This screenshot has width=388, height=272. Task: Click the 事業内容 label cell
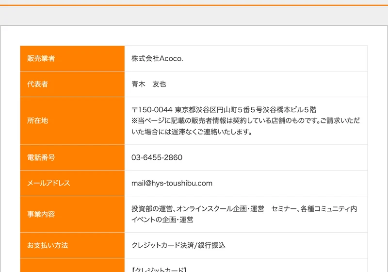click(x=72, y=214)
